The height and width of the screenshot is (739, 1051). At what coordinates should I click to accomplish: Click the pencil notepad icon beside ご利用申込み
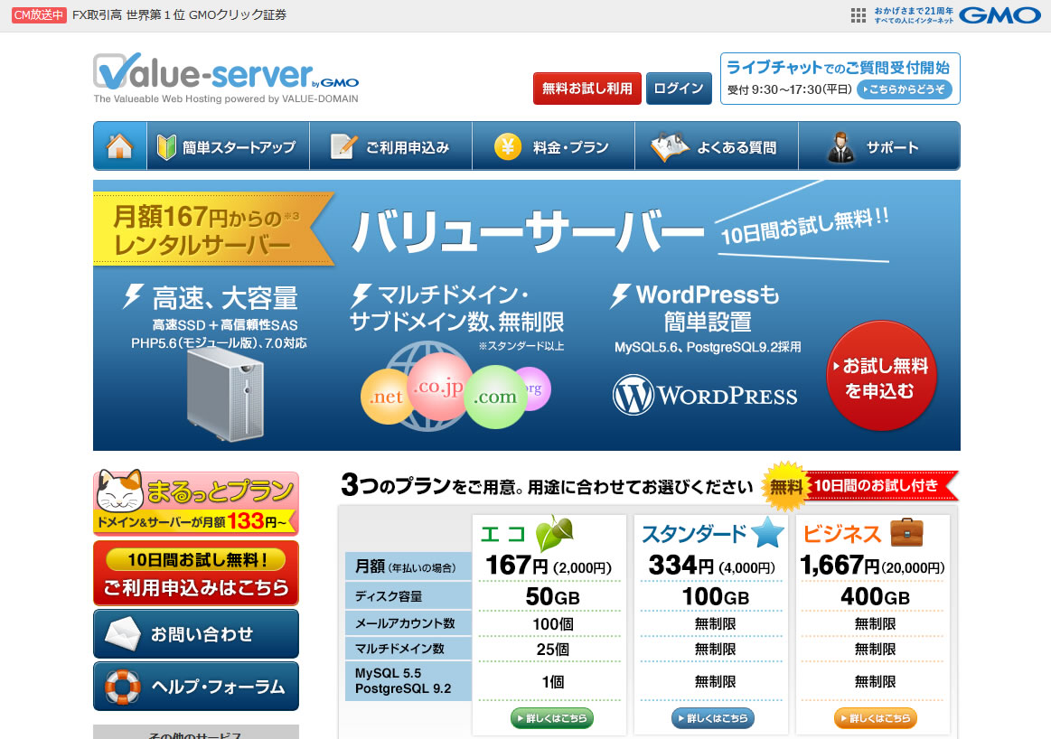point(343,146)
